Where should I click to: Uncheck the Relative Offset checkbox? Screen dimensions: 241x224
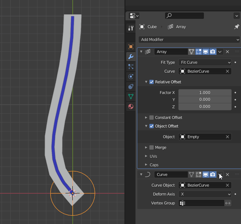152,82
